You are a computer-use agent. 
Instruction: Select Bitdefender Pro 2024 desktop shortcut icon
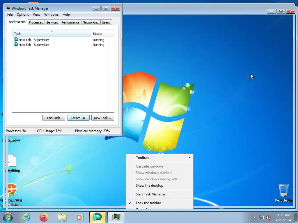point(12,195)
